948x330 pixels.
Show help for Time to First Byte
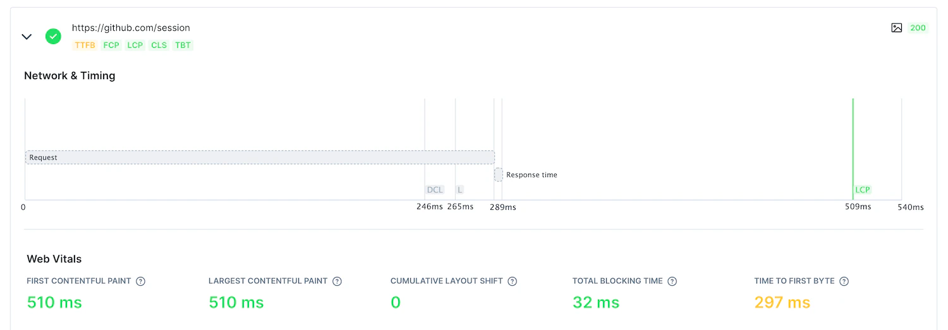844,281
